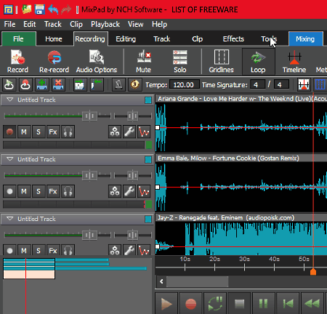The height and width of the screenshot is (314, 327).
Task: Click the Stop button in transport controls
Action: [x=239, y=303]
